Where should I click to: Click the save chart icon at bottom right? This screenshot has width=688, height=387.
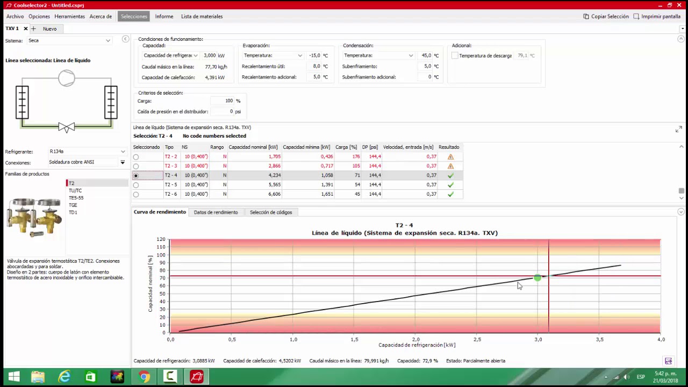(668, 361)
